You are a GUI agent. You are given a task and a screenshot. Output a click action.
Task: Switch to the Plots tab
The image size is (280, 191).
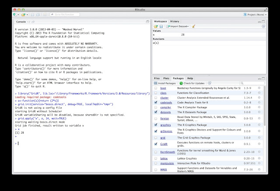(x=166, y=78)
